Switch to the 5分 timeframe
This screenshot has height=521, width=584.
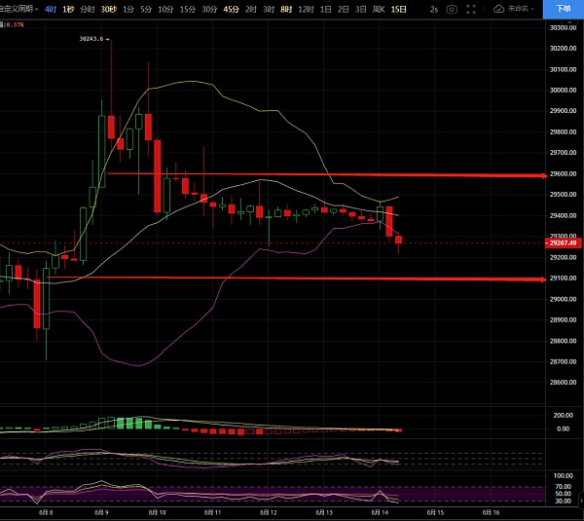tap(146, 10)
